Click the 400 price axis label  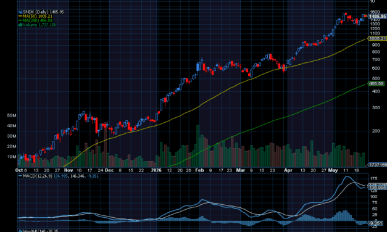point(376,91)
